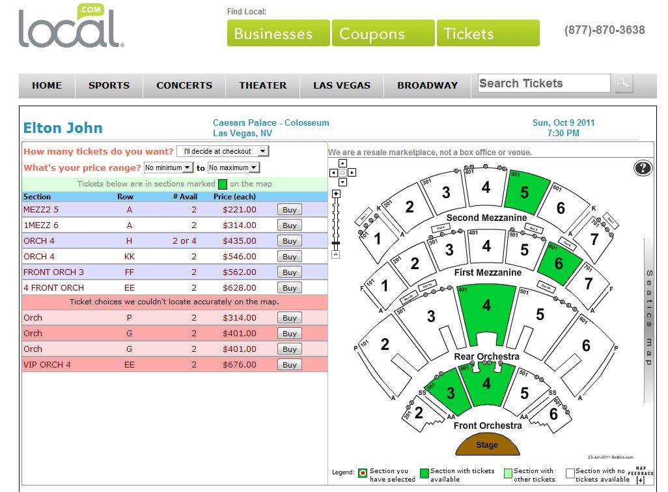This screenshot has height=492, width=668.
Task: Open the LAS VEGAS menu
Action: (342, 85)
